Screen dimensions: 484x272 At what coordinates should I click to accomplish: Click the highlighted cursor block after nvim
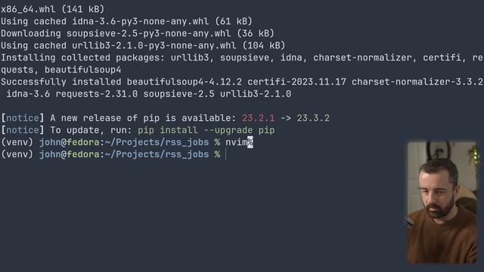[250, 143]
